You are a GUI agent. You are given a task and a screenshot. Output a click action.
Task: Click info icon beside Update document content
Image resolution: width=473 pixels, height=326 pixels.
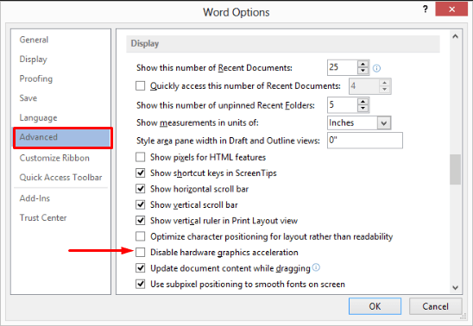click(316, 267)
